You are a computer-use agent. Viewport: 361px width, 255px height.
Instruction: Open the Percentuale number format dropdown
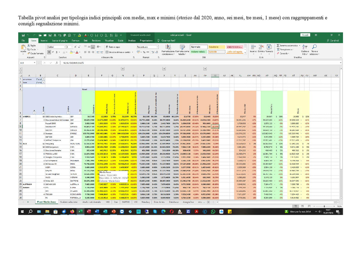(157, 47)
